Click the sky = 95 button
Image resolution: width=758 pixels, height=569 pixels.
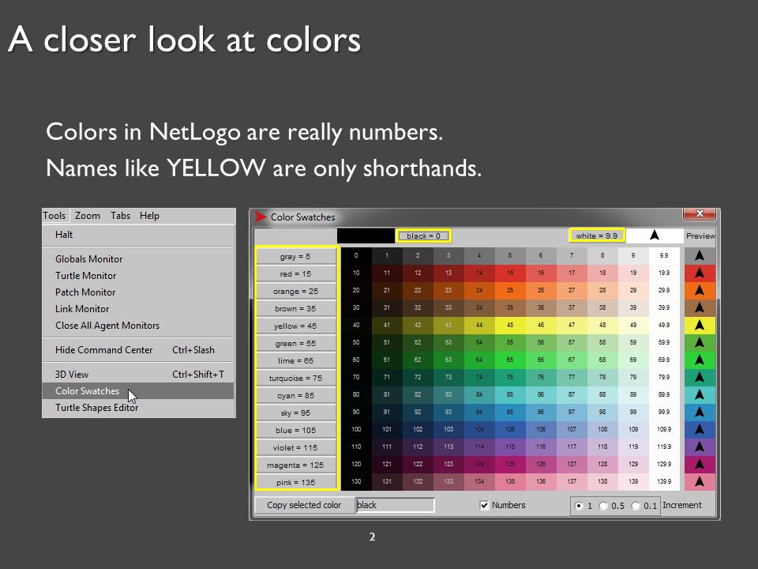(295, 413)
